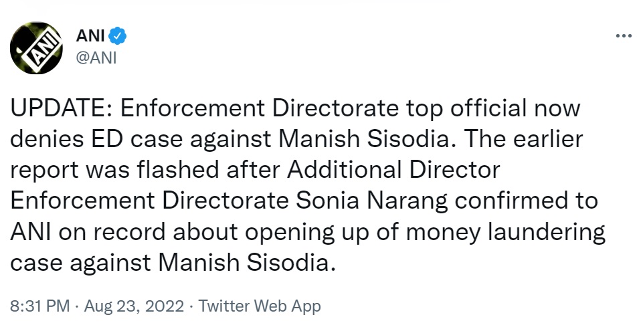
Task: Open the @ANI handle link
Action: pyautogui.click(x=97, y=58)
